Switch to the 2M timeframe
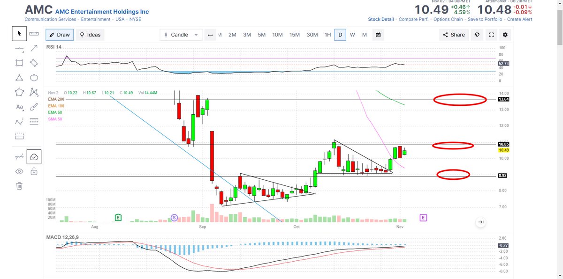The height and width of the screenshot is (279, 563). point(232,35)
